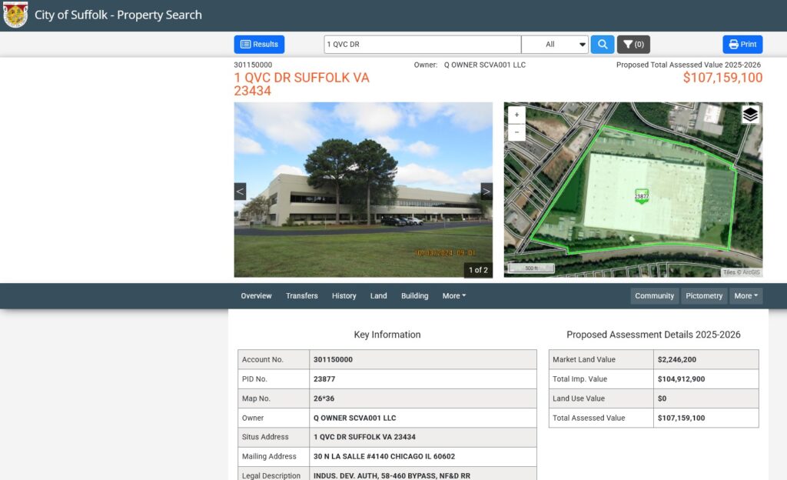This screenshot has width=787, height=480.
Task: Show next property photo
Action: pos(486,192)
